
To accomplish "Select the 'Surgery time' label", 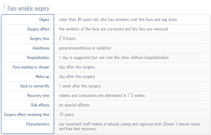I will point(39,39).
